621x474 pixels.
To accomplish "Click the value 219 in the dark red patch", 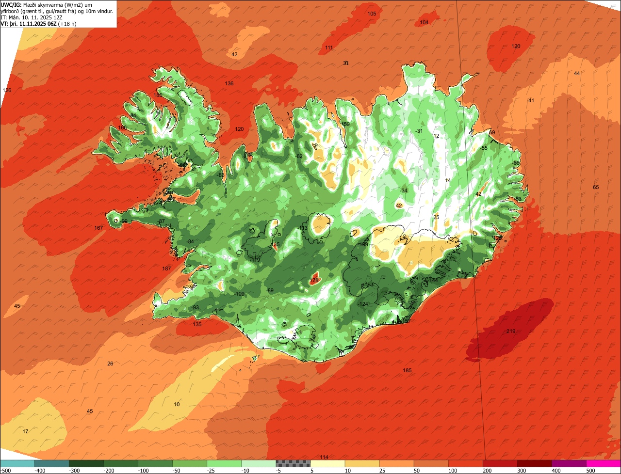I will pos(511,332).
